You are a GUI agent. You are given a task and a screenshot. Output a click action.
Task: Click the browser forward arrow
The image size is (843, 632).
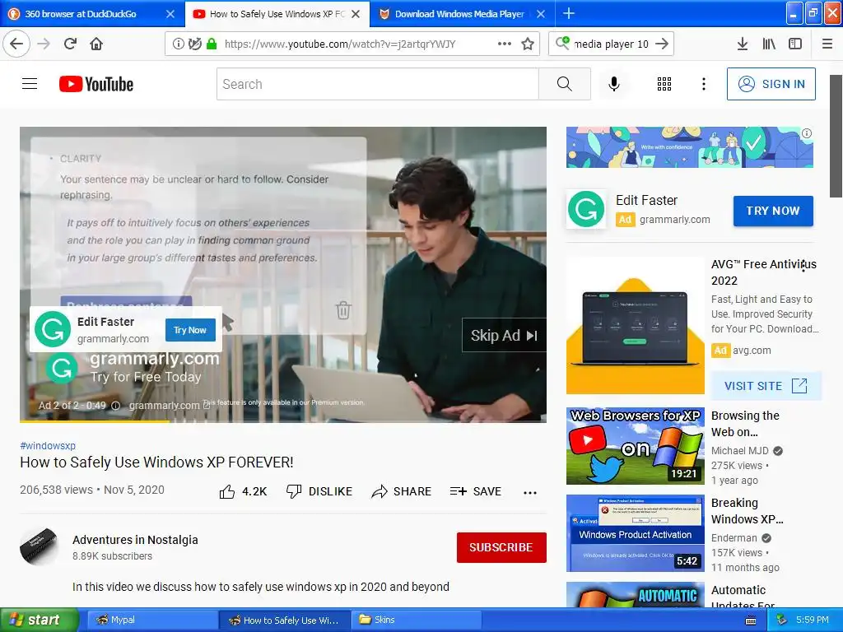click(x=44, y=44)
